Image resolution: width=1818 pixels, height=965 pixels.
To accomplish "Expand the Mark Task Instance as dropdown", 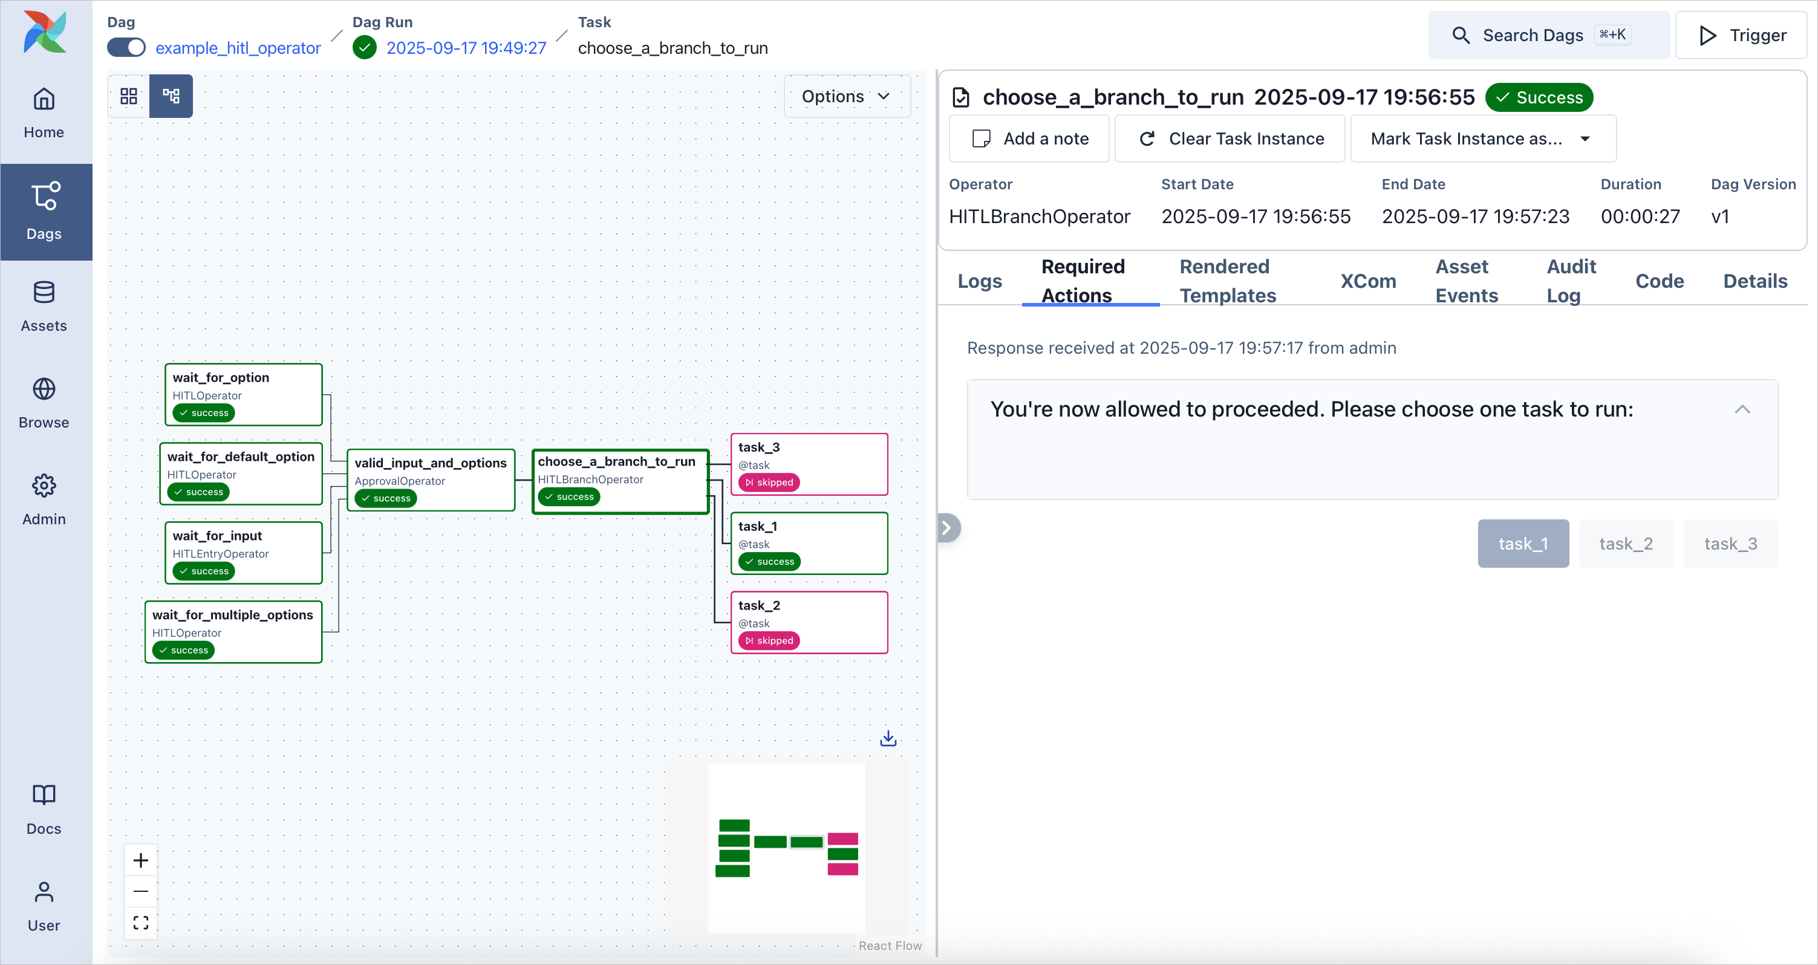I will 1482,138.
